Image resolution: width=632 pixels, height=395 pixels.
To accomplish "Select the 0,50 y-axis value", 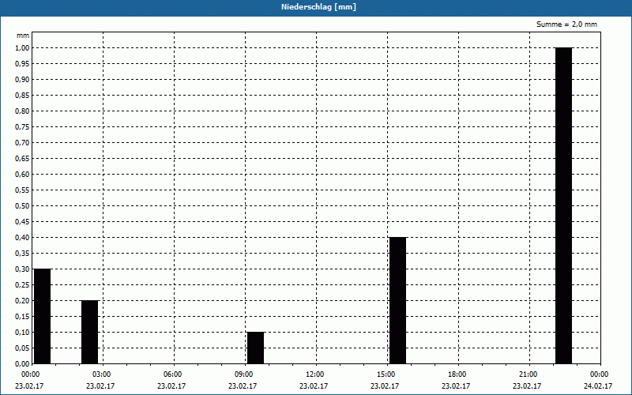I will pyautogui.click(x=22, y=206).
